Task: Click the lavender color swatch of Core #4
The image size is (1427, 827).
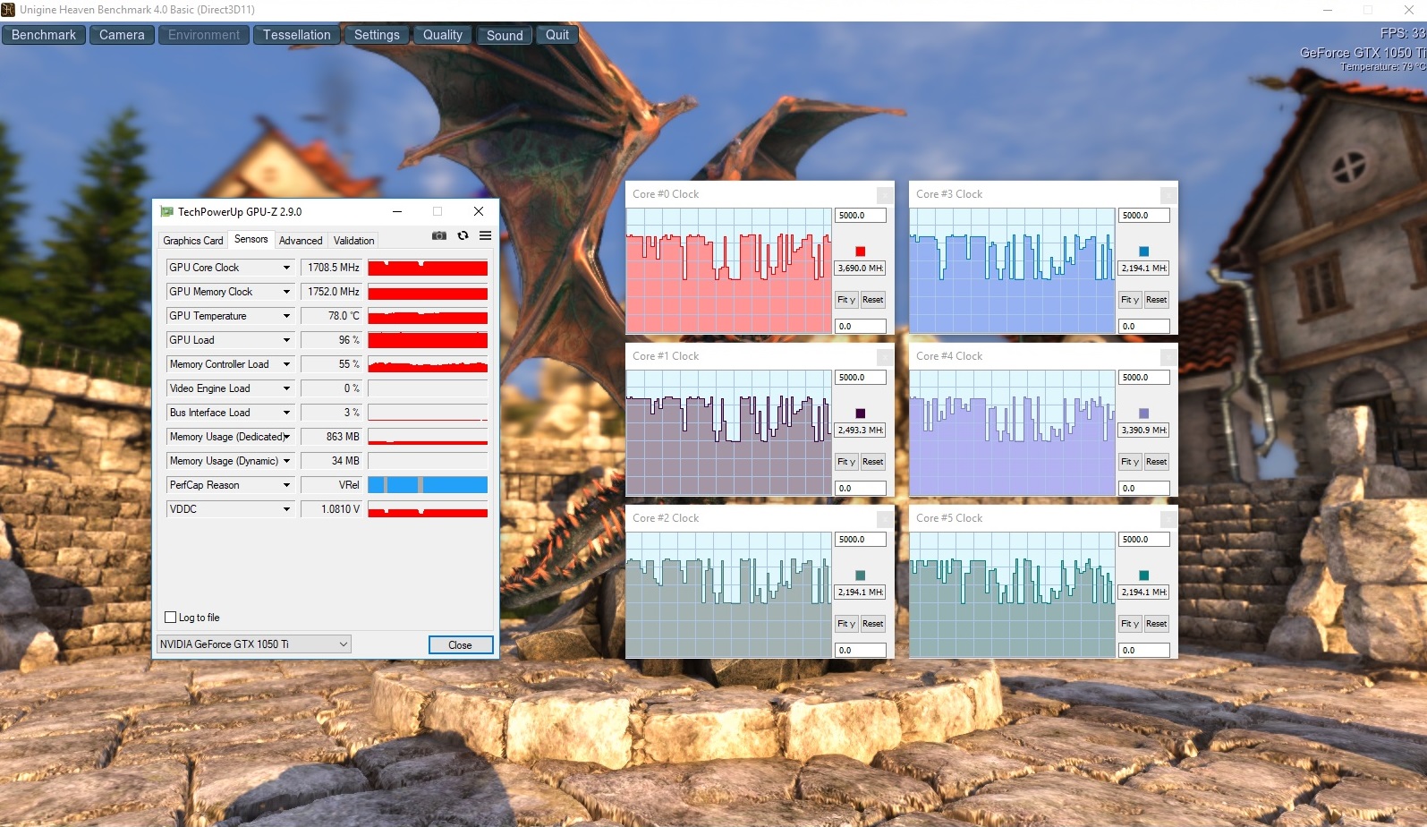Action: 1143,413
